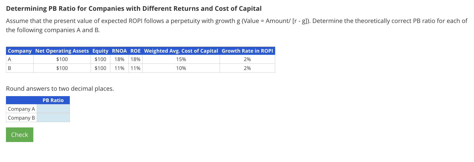Click the page title about Determining PB Ratio
This screenshot has width=474, height=162.
[134, 8]
